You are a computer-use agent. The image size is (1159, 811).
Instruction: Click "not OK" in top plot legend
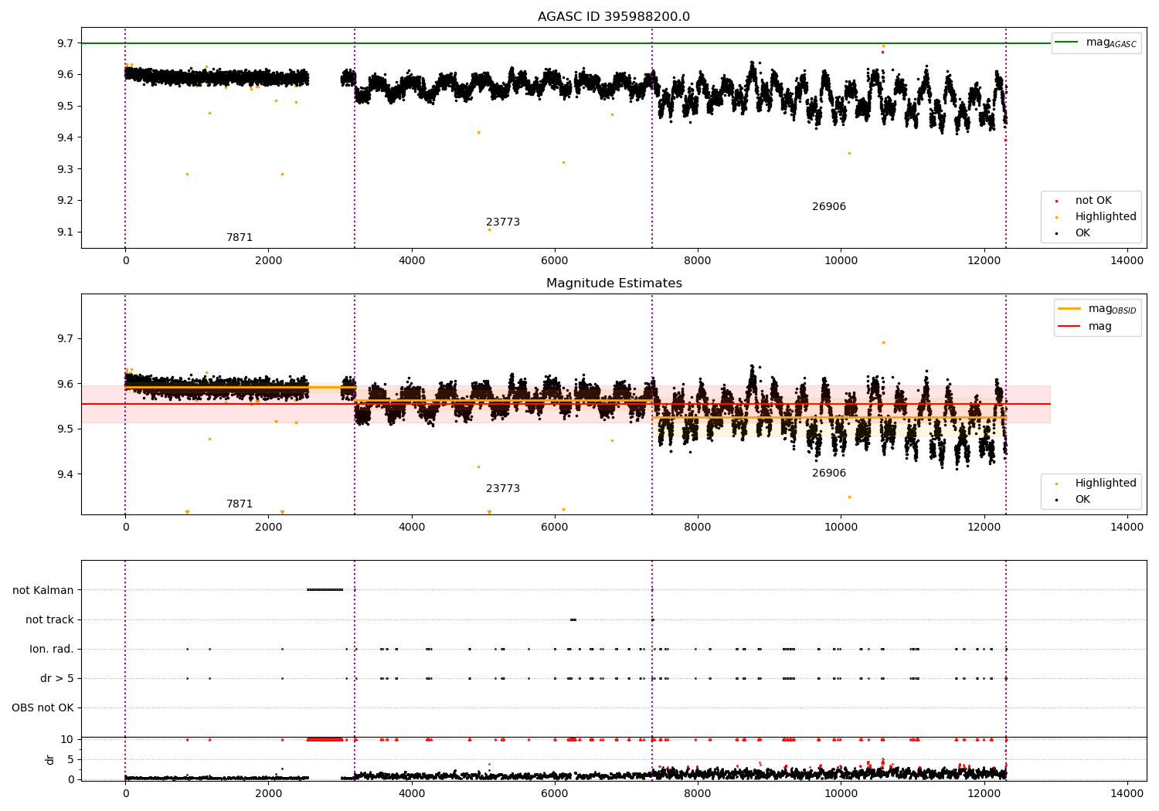coord(1093,201)
